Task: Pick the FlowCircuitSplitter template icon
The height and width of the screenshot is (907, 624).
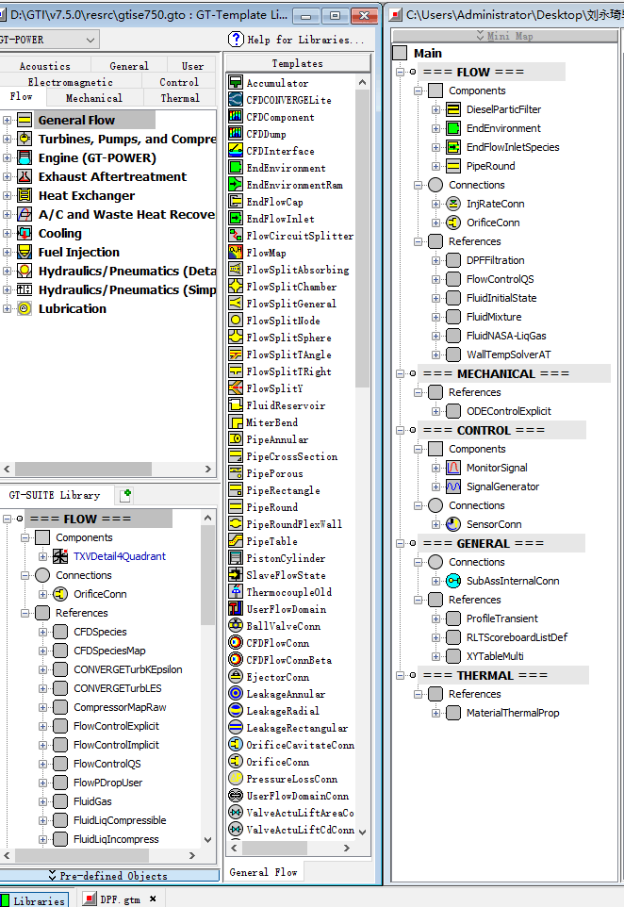Action: coord(236,235)
